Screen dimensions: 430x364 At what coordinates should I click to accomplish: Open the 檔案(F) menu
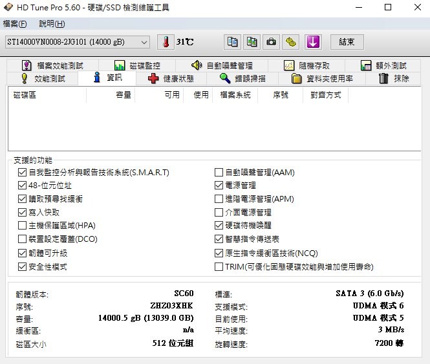[15, 24]
